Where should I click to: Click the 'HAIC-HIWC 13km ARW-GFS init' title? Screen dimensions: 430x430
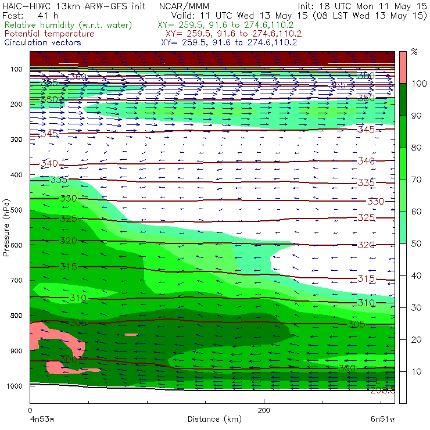(74, 6)
